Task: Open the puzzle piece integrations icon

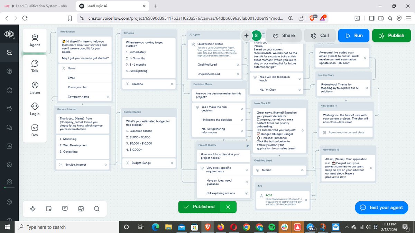Action: (9, 90)
